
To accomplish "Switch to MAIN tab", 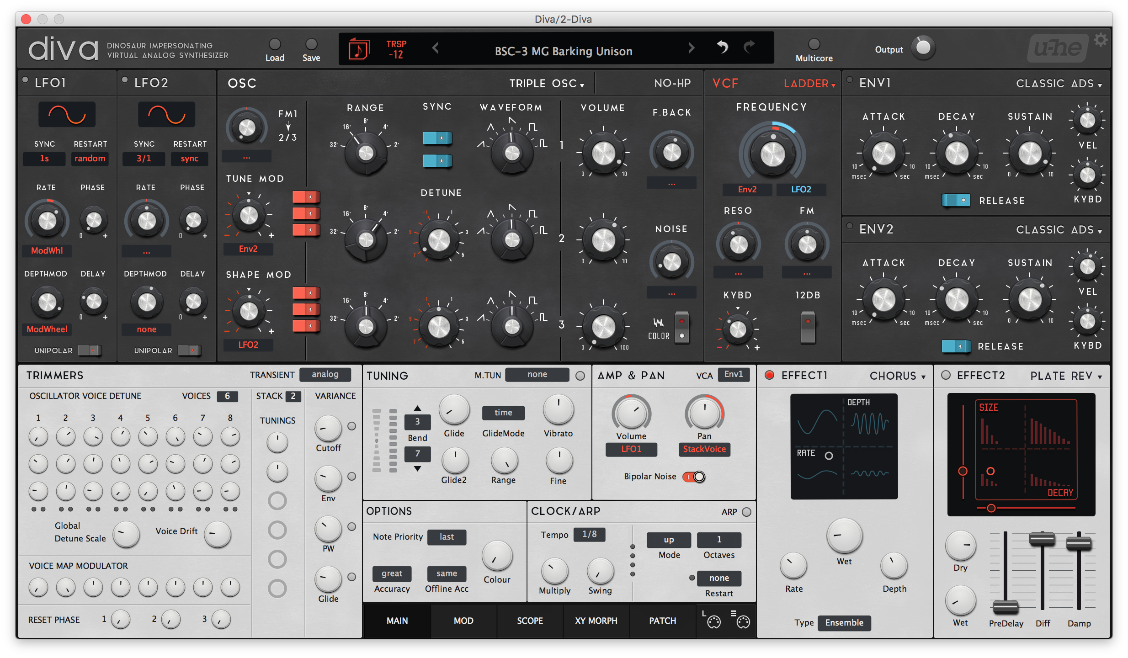I will pyautogui.click(x=397, y=621).
